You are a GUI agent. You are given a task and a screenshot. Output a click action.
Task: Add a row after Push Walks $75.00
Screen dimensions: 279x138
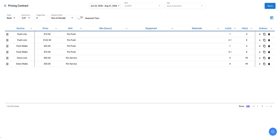point(259,52)
